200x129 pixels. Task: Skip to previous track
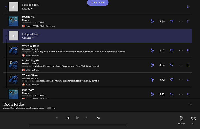point(68,118)
